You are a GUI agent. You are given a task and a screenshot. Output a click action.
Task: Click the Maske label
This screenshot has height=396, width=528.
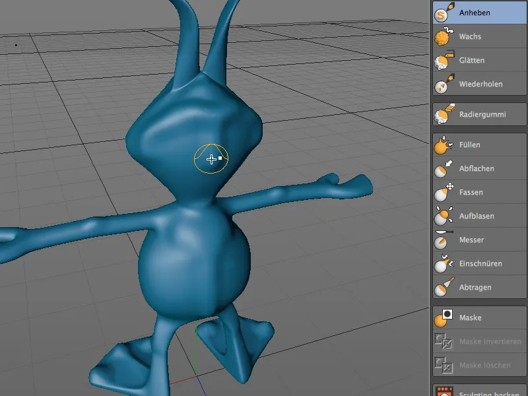(470, 317)
